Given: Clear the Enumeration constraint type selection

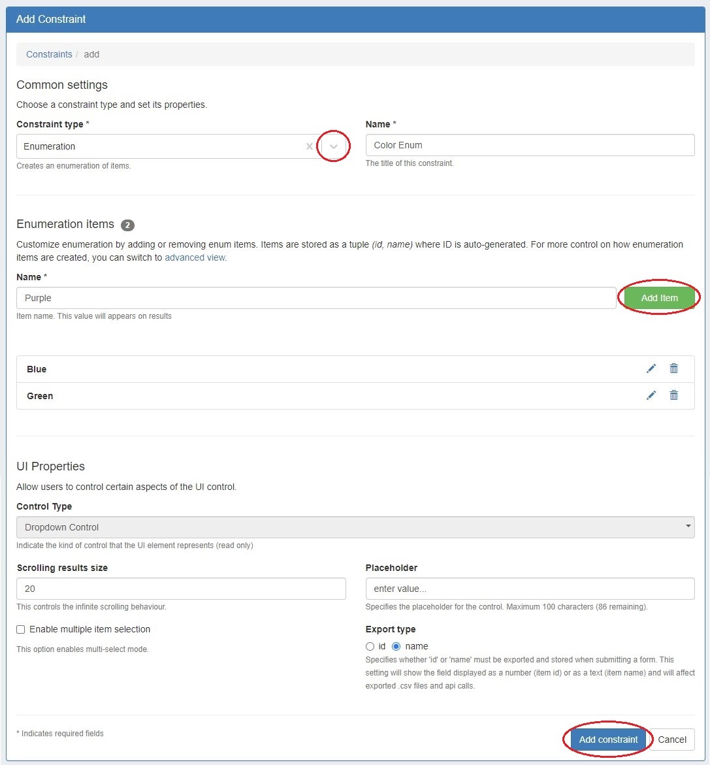Looking at the screenshot, I should point(310,147).
